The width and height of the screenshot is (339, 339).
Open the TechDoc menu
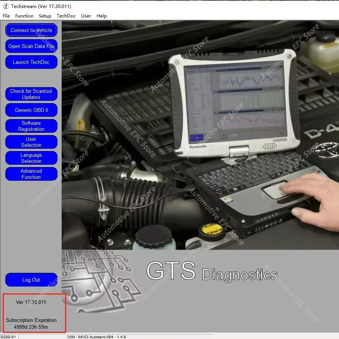click(66, 16)
